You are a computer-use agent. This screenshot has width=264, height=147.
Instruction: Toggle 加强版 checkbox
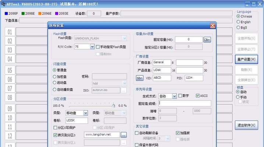(178, 133)
